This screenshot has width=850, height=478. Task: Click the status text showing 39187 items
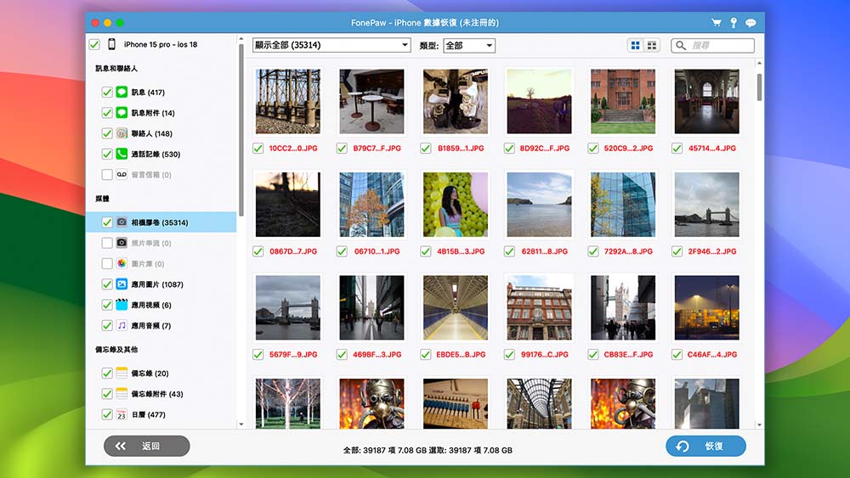click(428, 450)
